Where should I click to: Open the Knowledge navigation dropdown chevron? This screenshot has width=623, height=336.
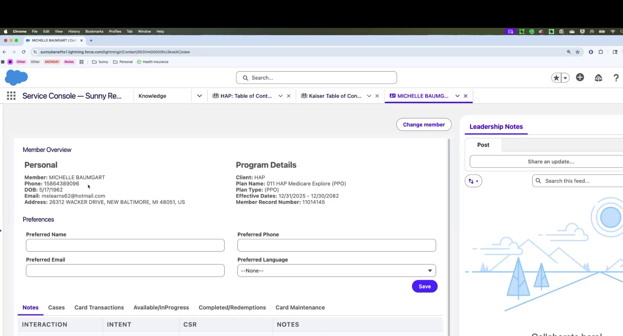click(x=199, y=96)
